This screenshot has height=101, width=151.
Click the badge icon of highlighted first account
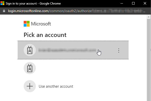[30, 50]
